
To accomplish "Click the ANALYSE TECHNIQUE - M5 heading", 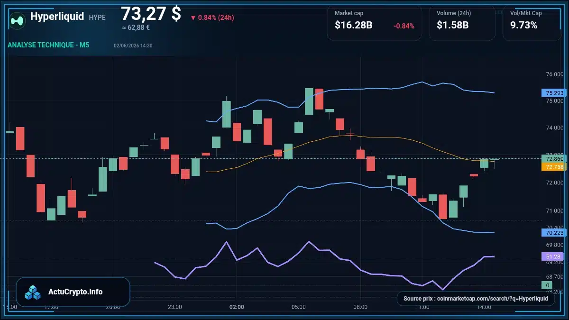I will pos(48,46).
